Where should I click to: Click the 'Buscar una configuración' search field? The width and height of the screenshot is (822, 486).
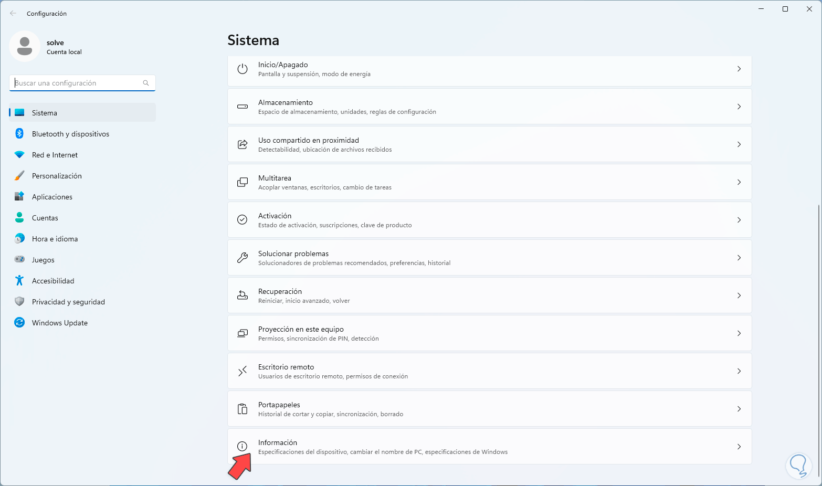coord(82,83)
